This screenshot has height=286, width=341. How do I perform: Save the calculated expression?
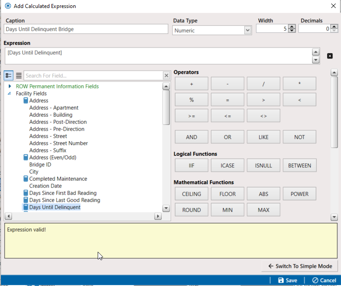tap(288, 280)
